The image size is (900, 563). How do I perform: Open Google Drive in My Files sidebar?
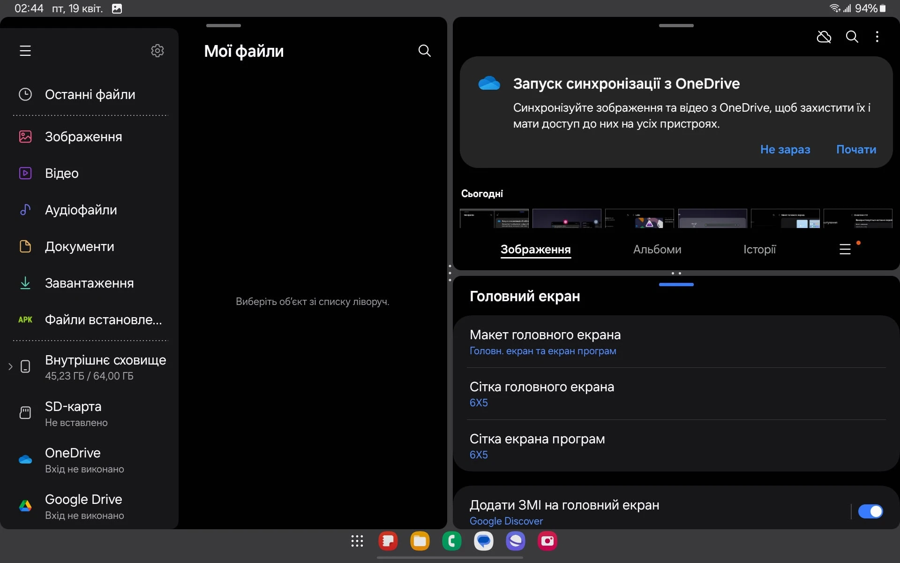90,506
